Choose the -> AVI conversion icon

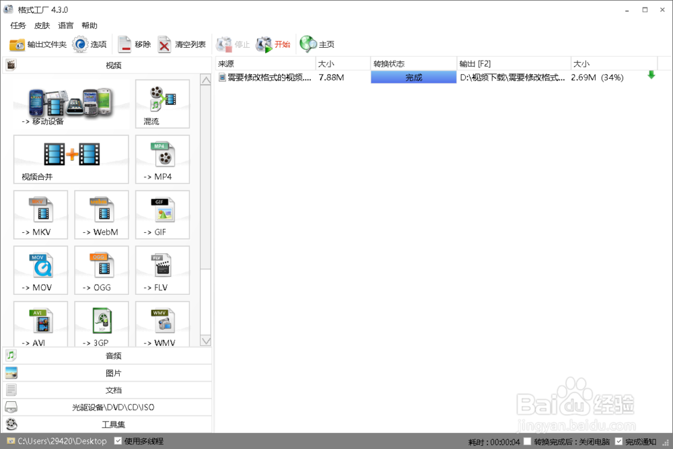click(41, 324)
